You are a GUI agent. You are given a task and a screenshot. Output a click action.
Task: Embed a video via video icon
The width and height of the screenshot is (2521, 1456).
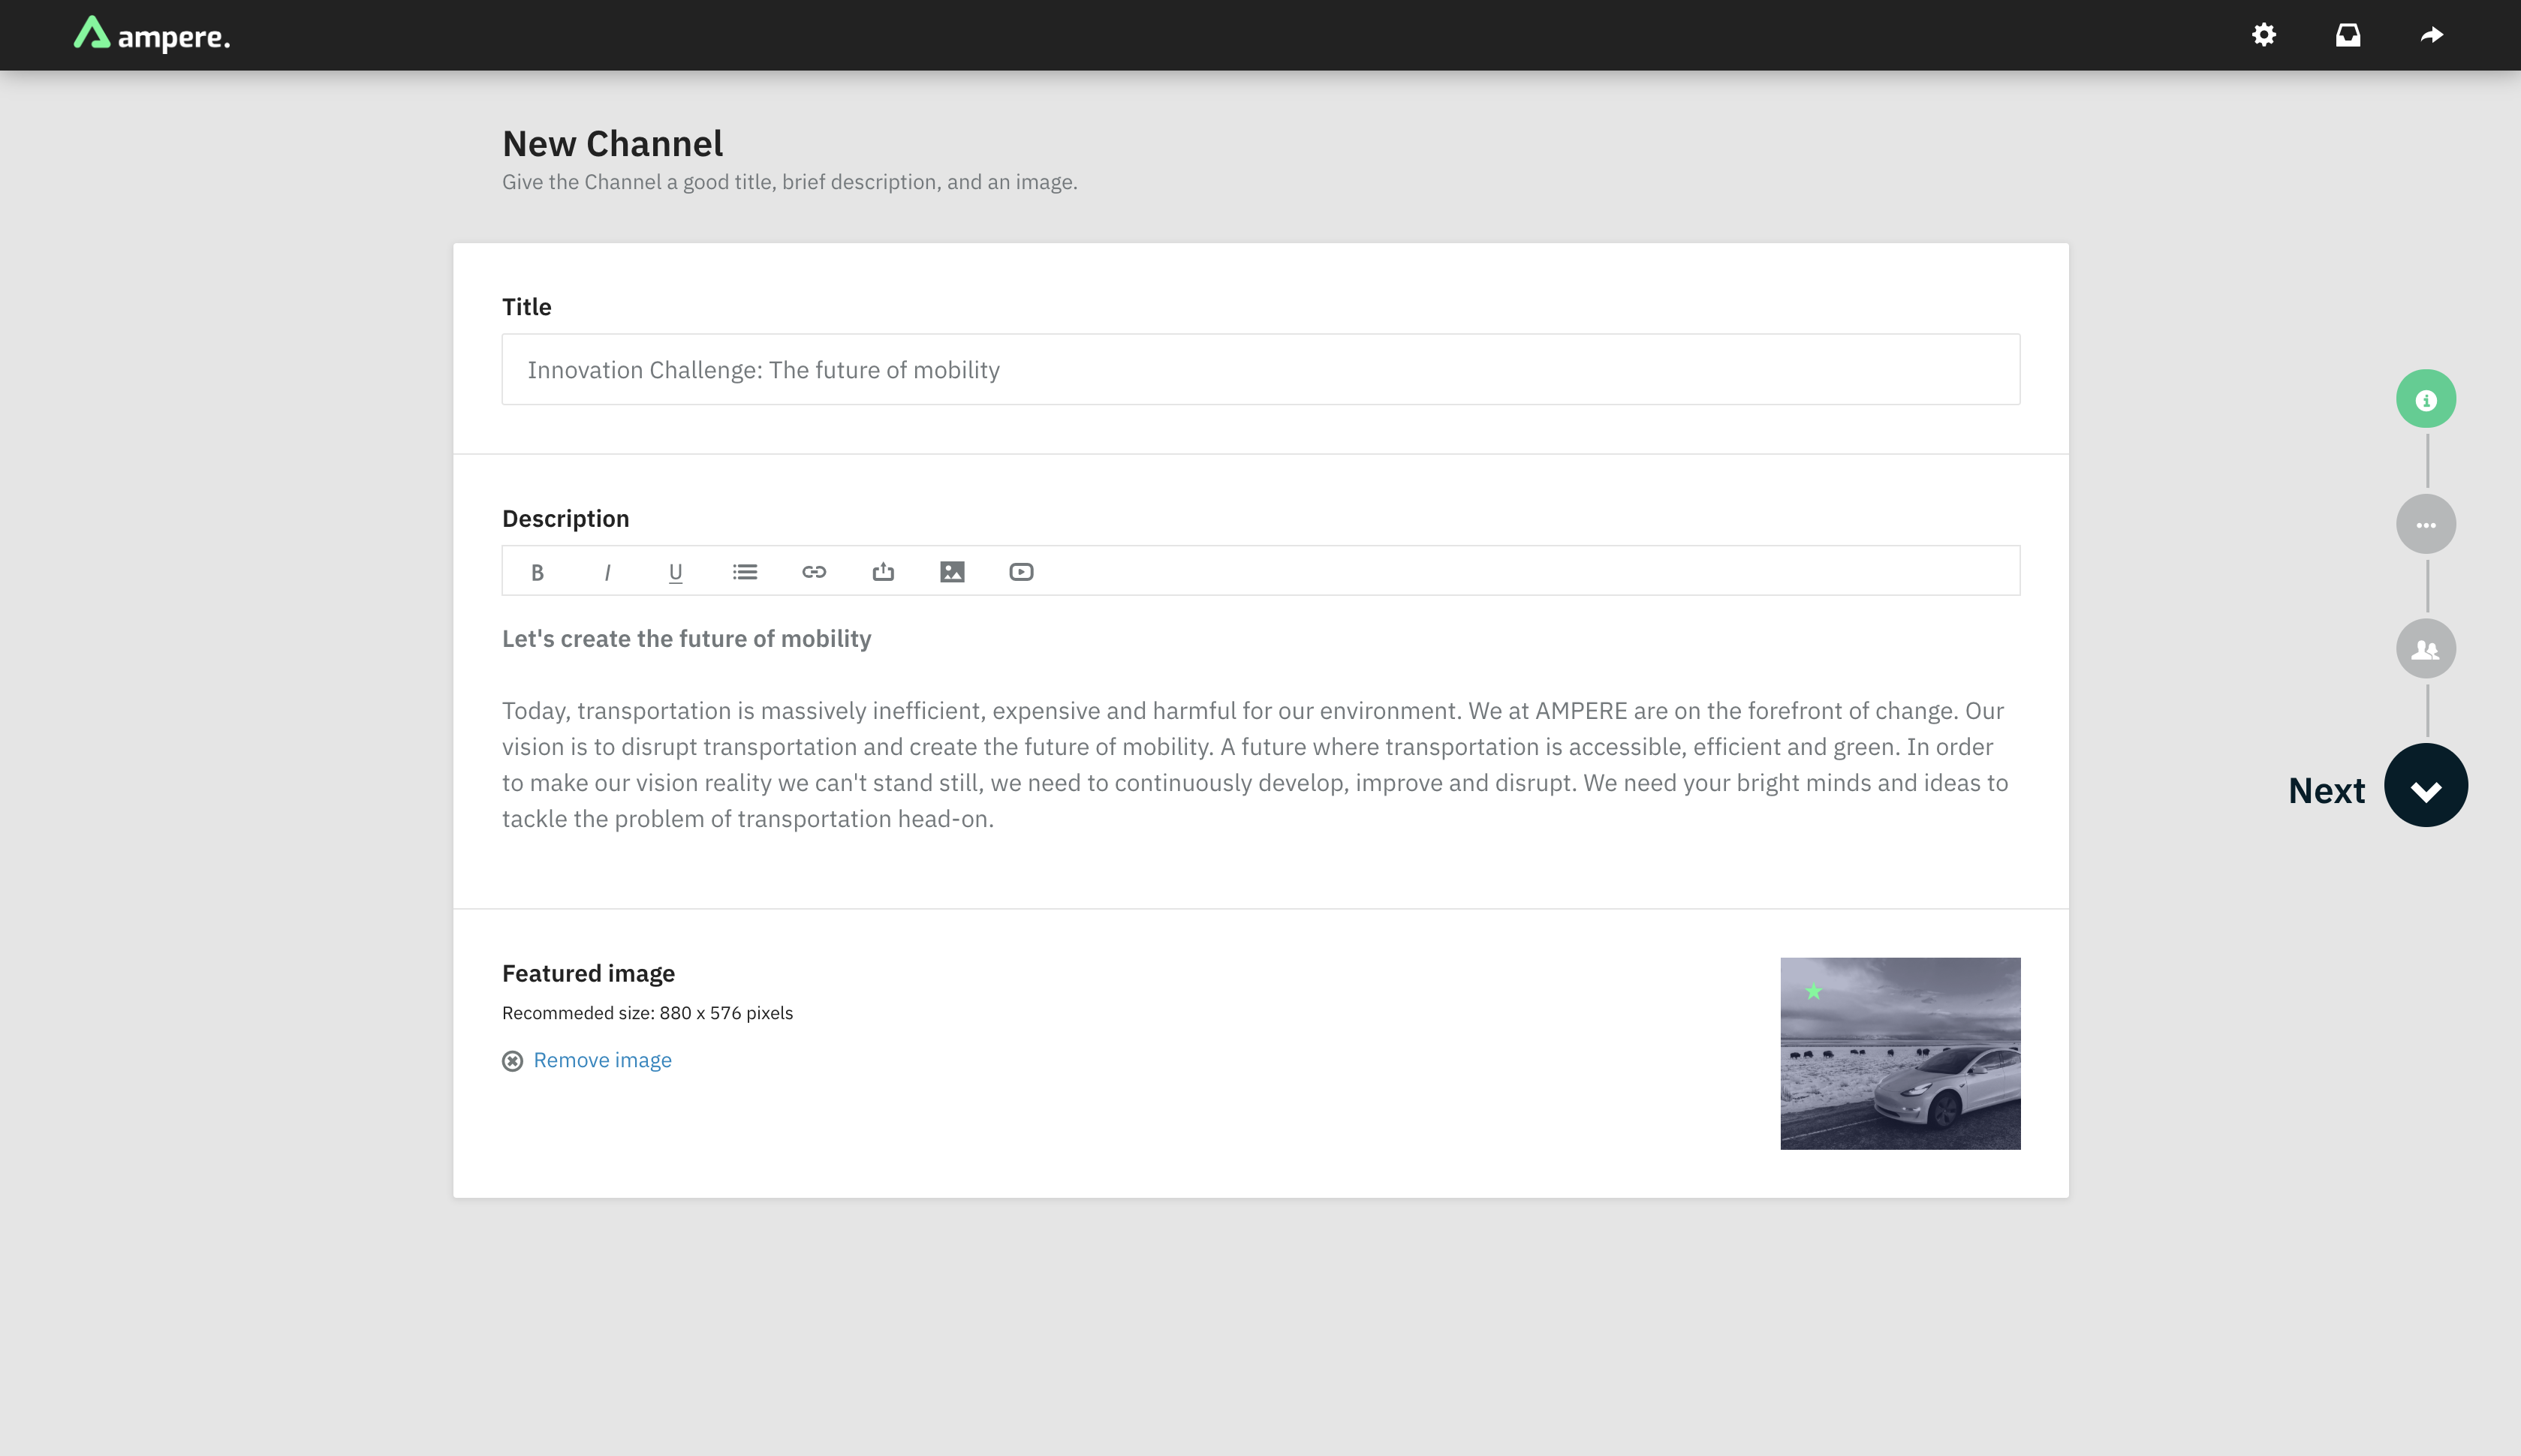1021,572
